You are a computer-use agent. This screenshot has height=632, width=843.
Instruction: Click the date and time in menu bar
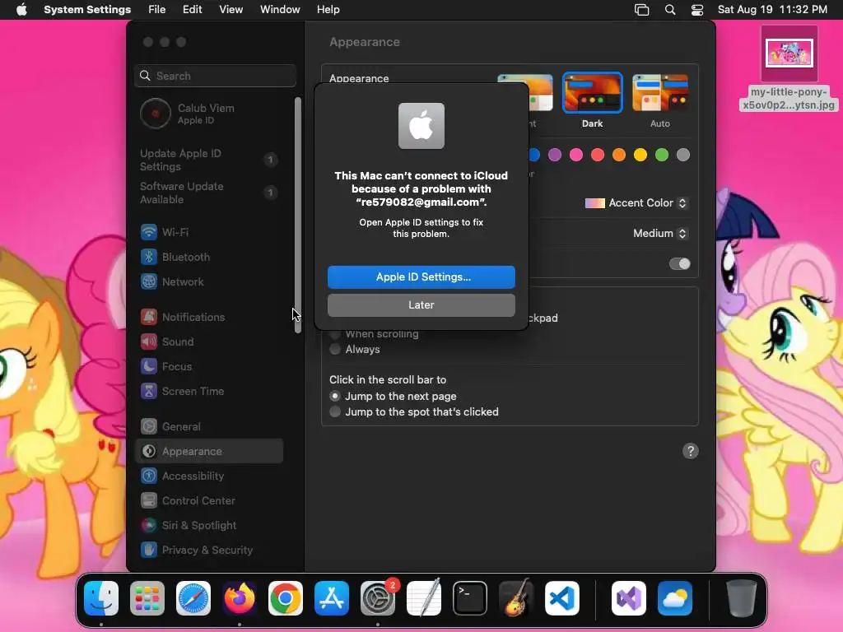click(772, 10)
